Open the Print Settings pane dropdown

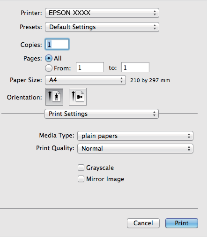102,114
